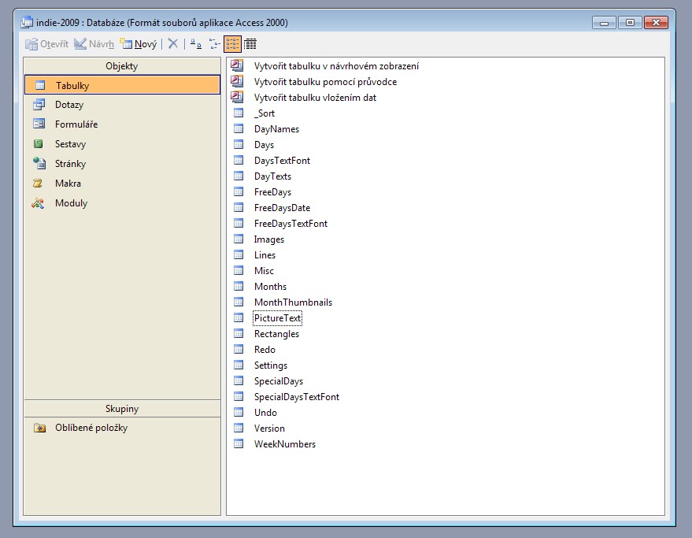The width and height of the screenshot is (692, 538).
Task: Open the Moduly category
Action: [71, 203]
